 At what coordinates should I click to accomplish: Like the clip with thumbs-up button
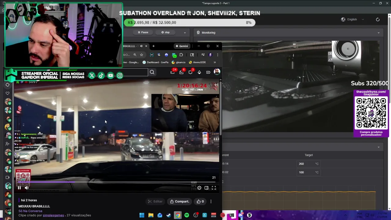(200, 201)
